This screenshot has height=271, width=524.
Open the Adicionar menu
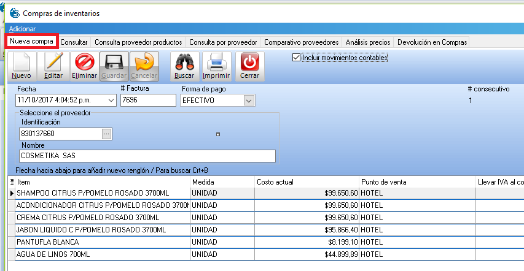(22, 29)
